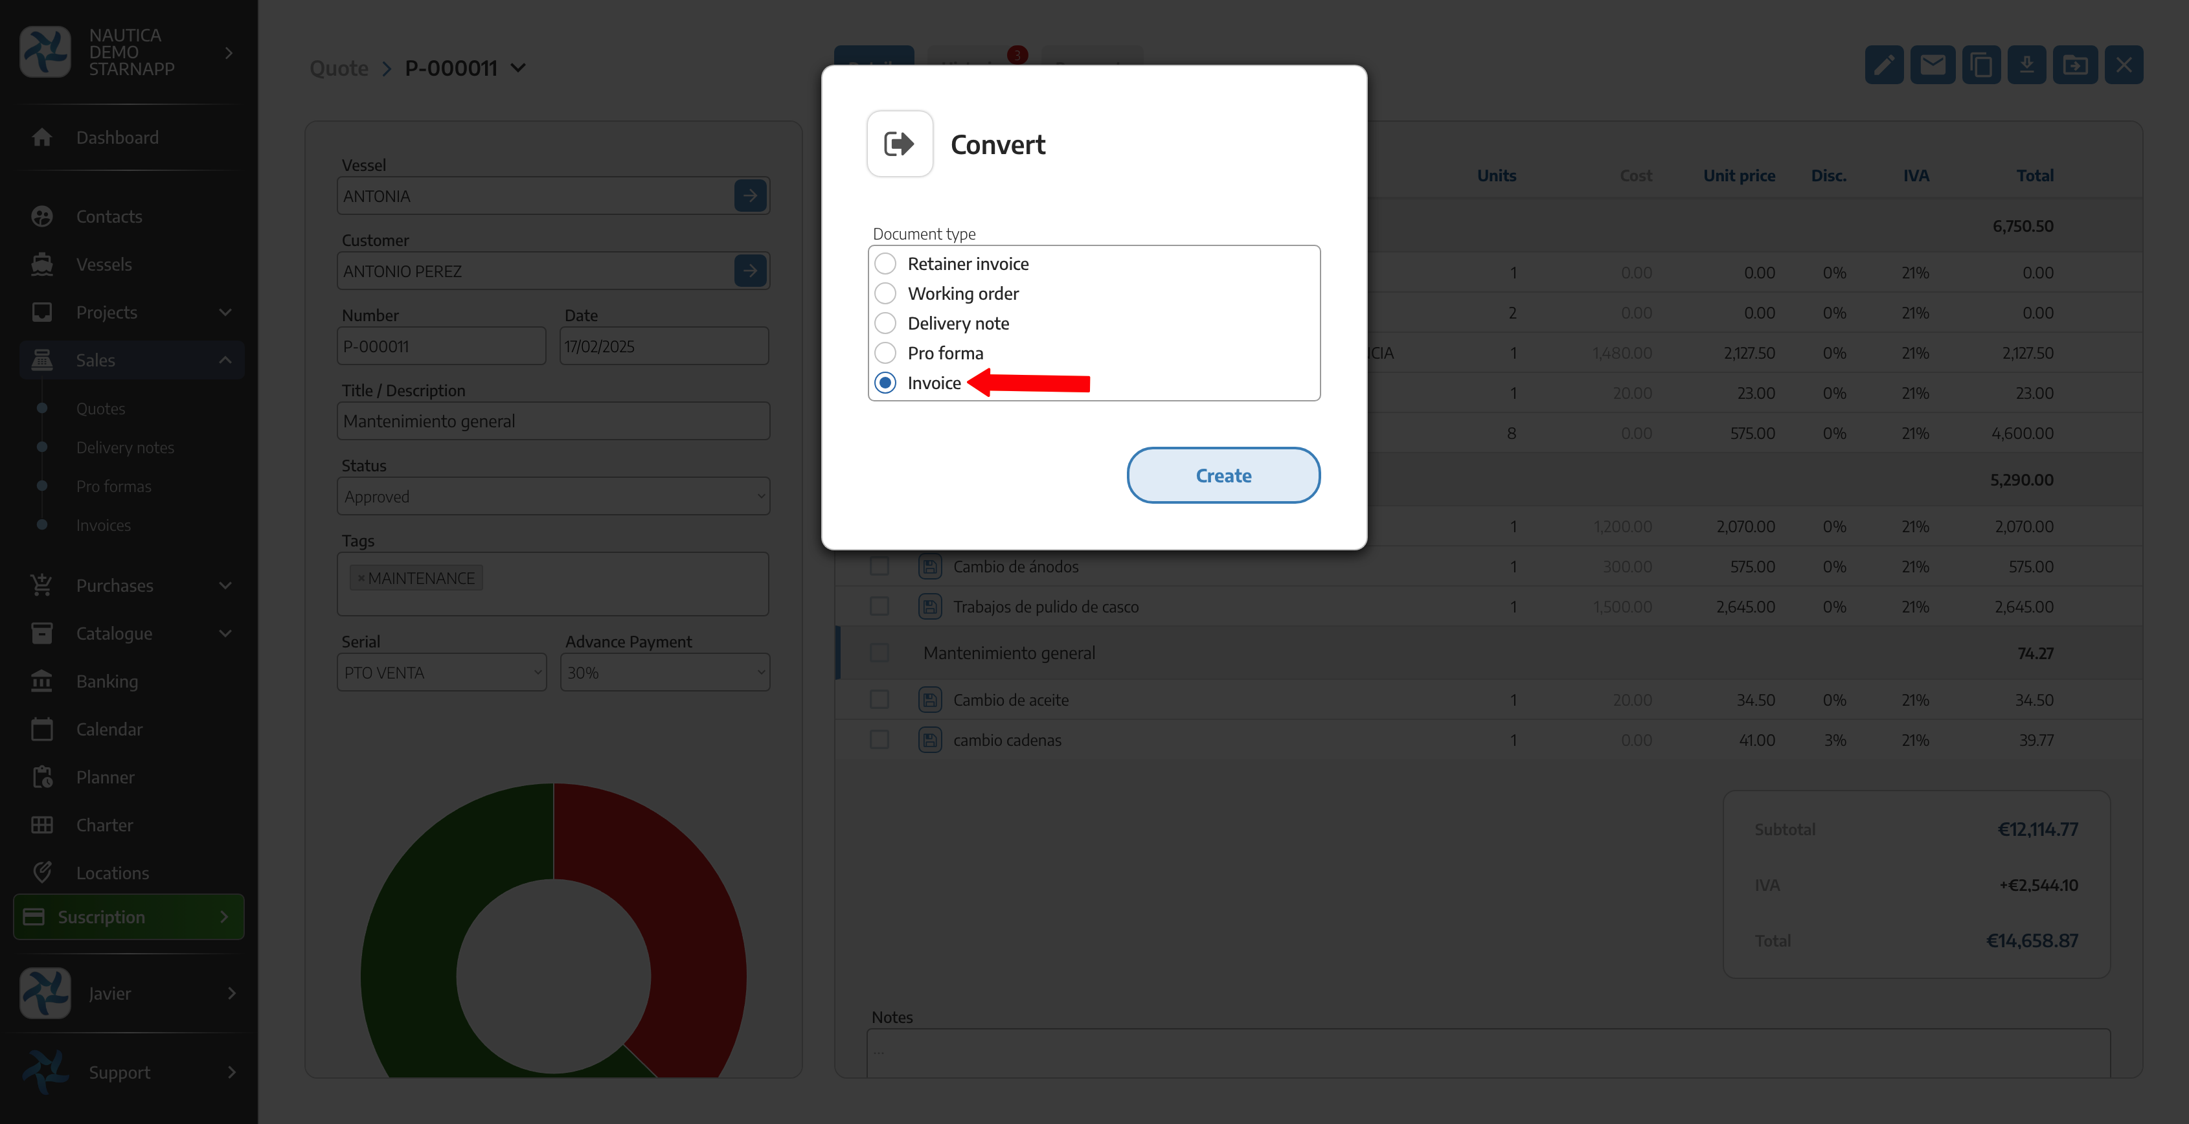Click the Cambio de ánodos item icon

point(929,566)
